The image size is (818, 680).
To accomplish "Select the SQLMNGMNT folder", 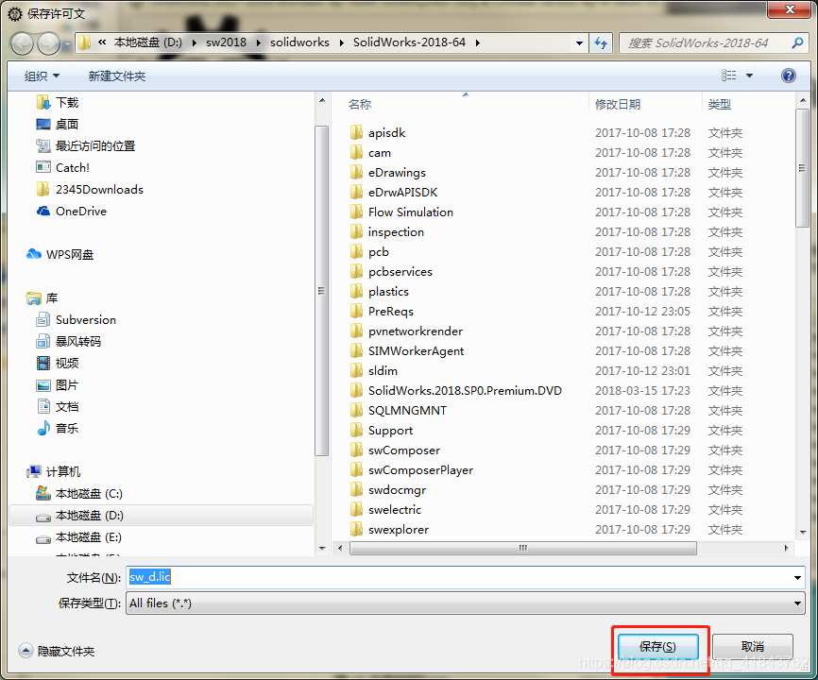I will coord(399,411).
